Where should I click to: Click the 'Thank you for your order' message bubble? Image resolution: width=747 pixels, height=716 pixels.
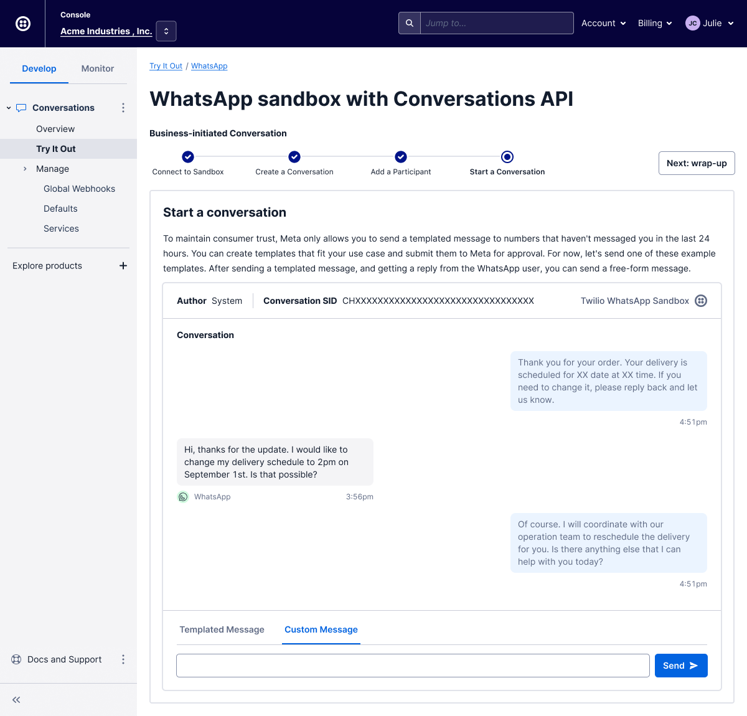[609, 381]
